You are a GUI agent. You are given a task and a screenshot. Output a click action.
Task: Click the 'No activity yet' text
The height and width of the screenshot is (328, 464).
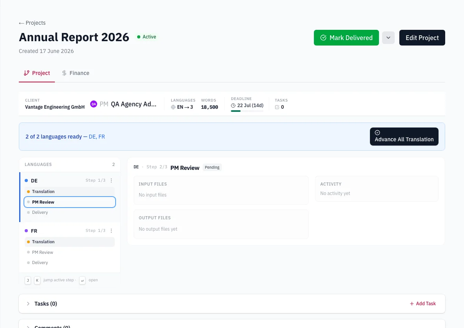coord(335,193)
